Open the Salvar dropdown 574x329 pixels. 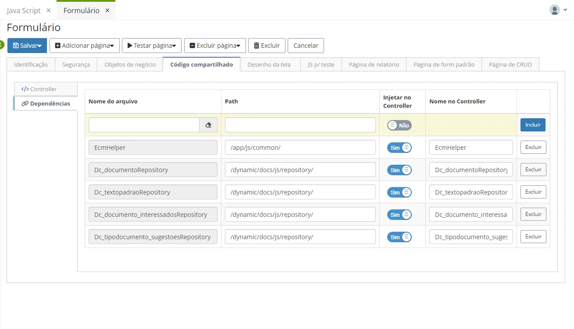pyautogui.click(x=27, y=46)
